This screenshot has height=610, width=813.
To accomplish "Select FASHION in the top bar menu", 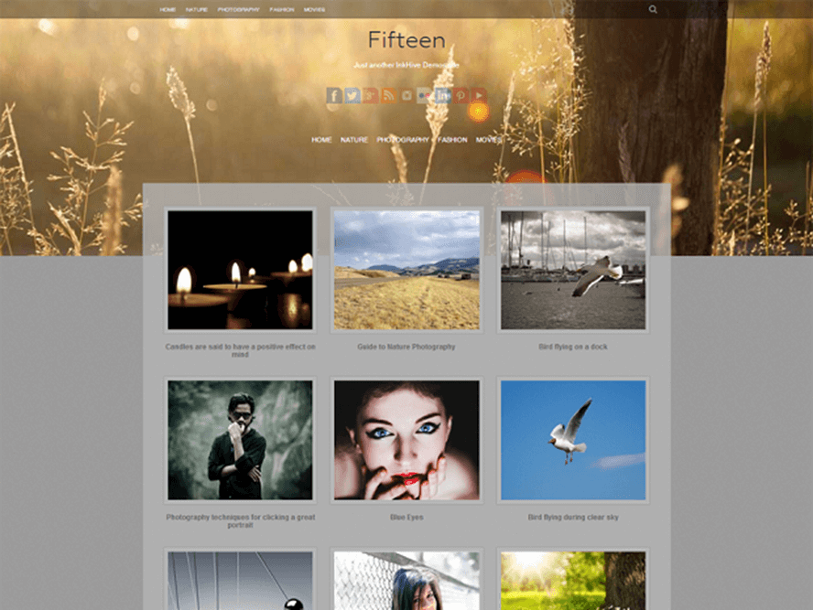I will pyautogui.click(x=282, y=9).
